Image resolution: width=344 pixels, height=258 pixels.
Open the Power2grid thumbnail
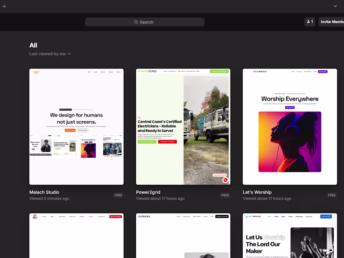(x=183, y=126)
